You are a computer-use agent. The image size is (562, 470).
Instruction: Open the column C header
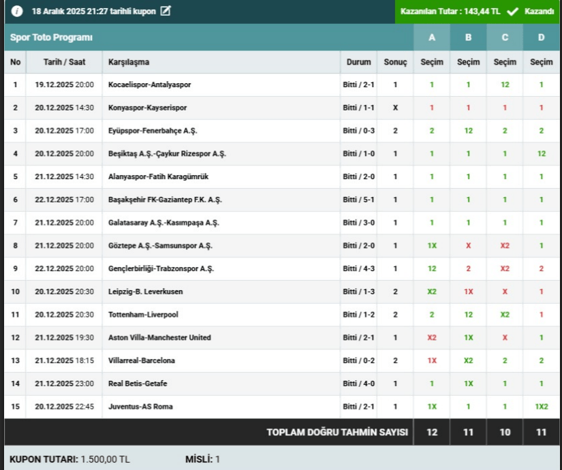[505, 37]
